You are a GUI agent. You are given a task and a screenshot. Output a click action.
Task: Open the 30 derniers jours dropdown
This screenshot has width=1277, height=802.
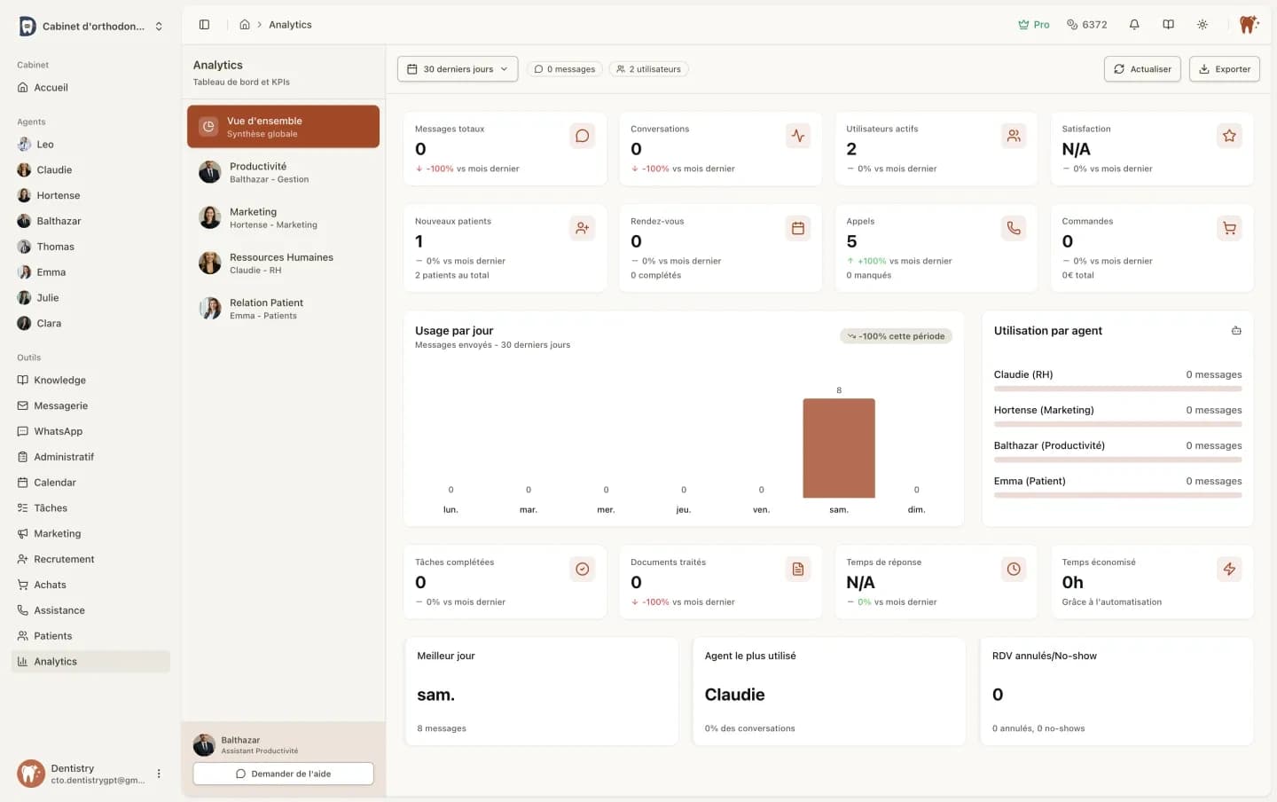(457, 68)
